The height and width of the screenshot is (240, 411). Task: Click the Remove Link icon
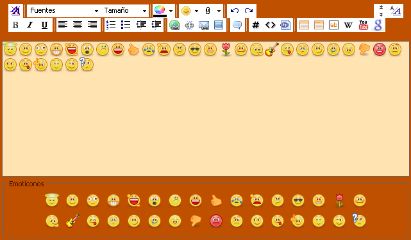click(x=189, y=25)
